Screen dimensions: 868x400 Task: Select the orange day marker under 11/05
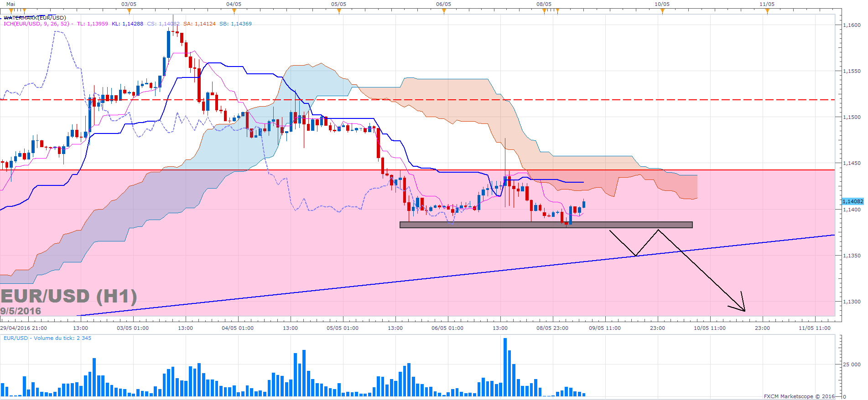tap(767, 11)
